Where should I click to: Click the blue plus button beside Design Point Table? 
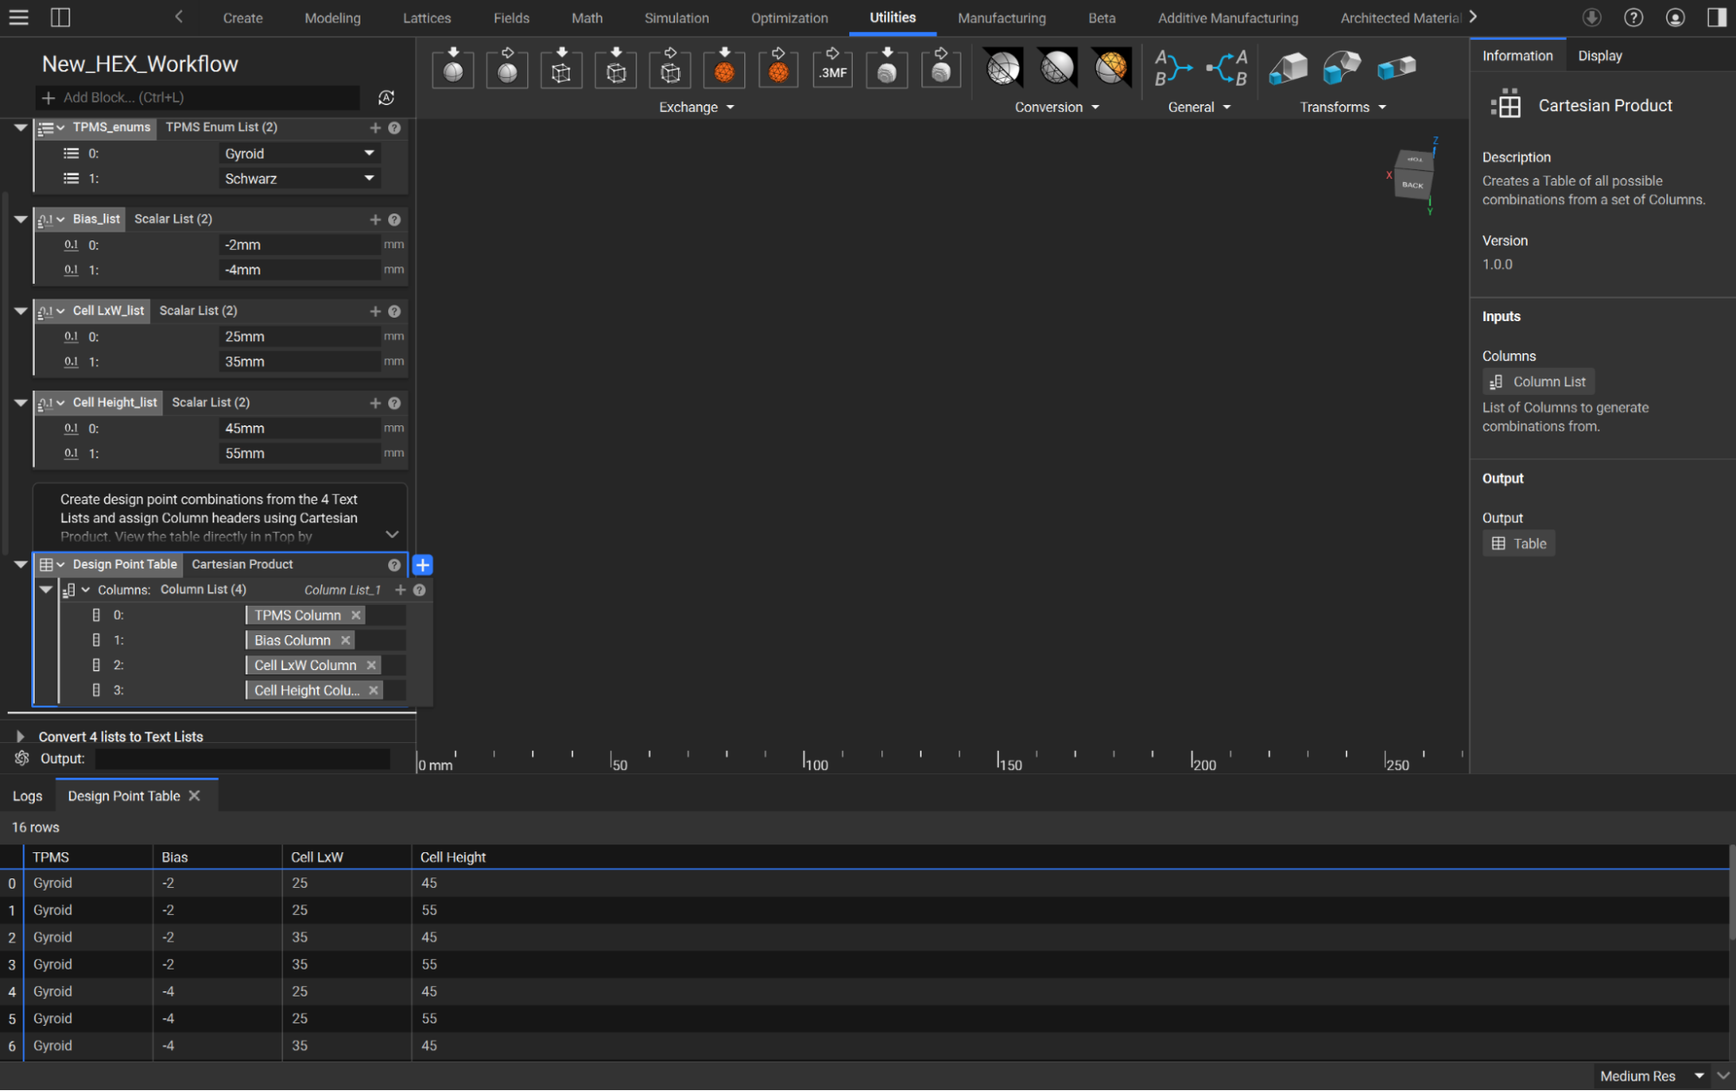pyautogui.click(x=423, y=565)
